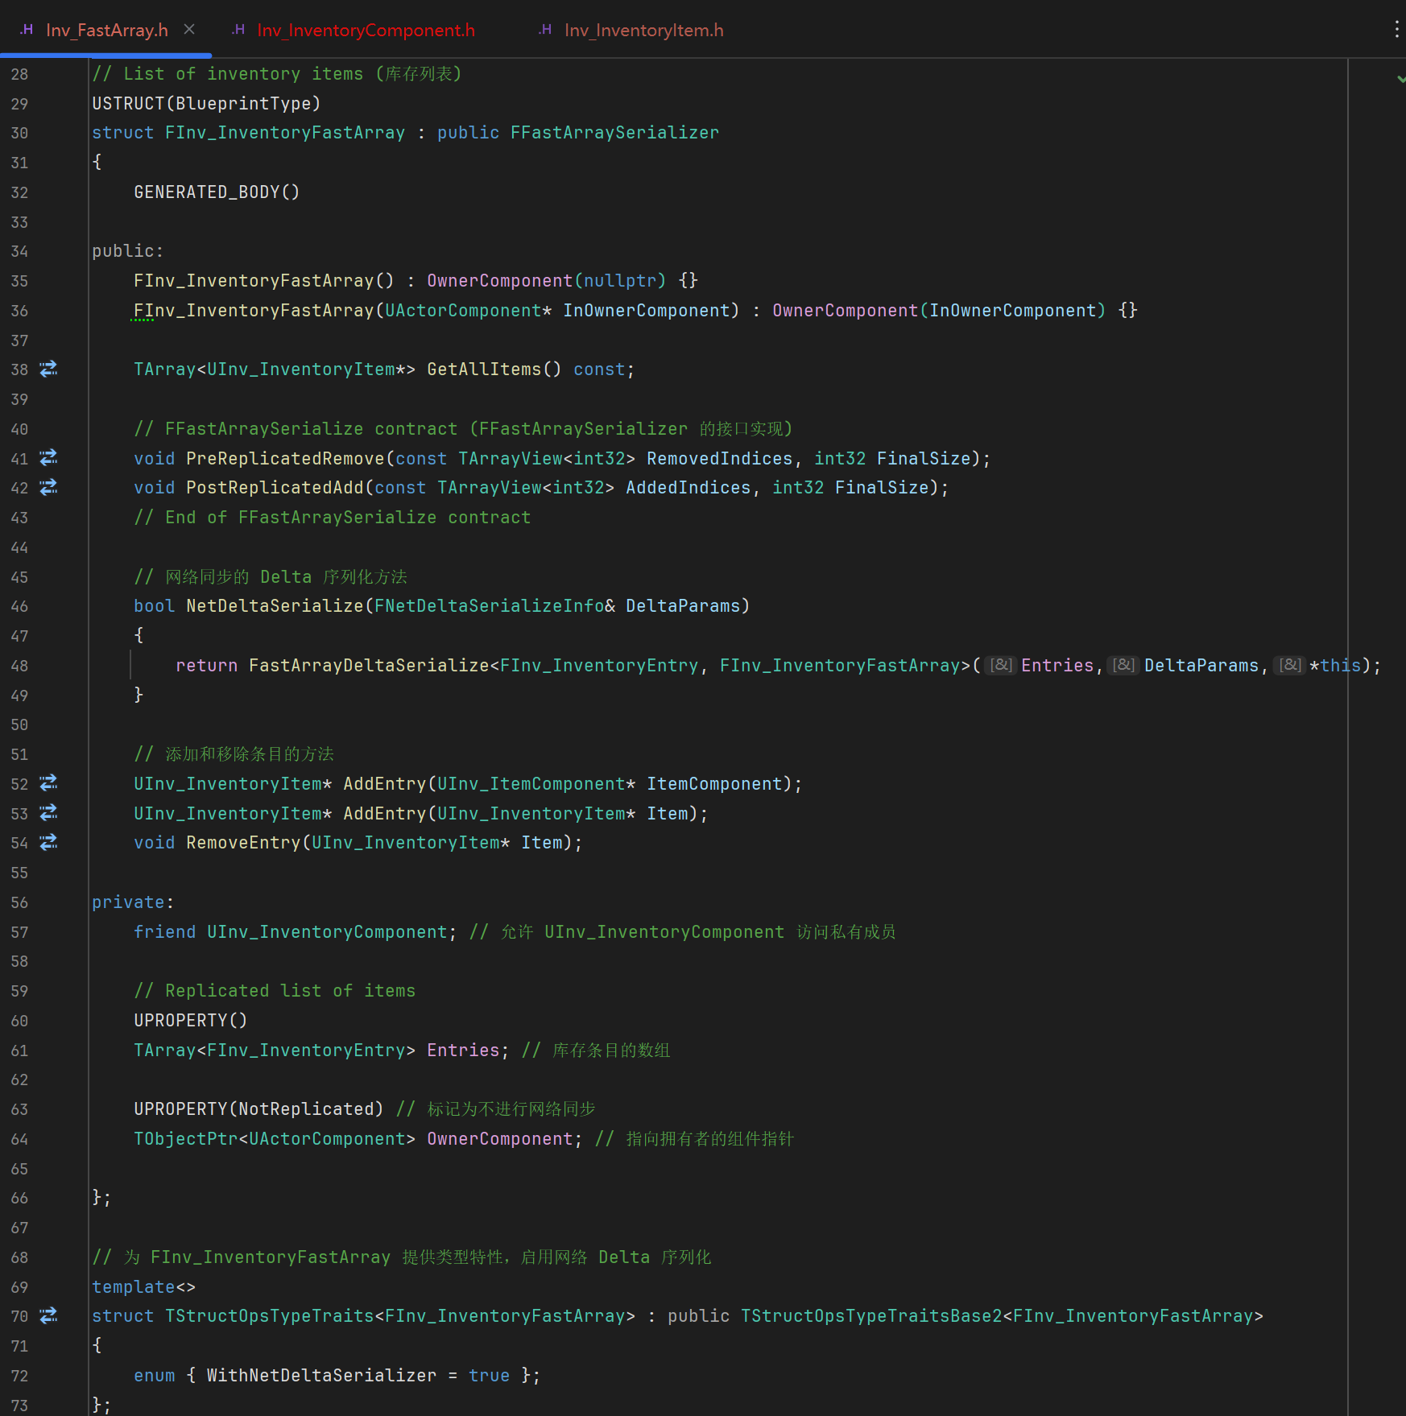Click header file icon on Inv_FastArray.h tab
Image resolution: width=1406 pixels, height=1416 pixels.
pyautogui.click(x=27, y=30)
